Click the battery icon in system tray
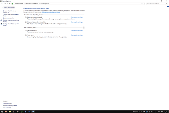 pos(144,112)
